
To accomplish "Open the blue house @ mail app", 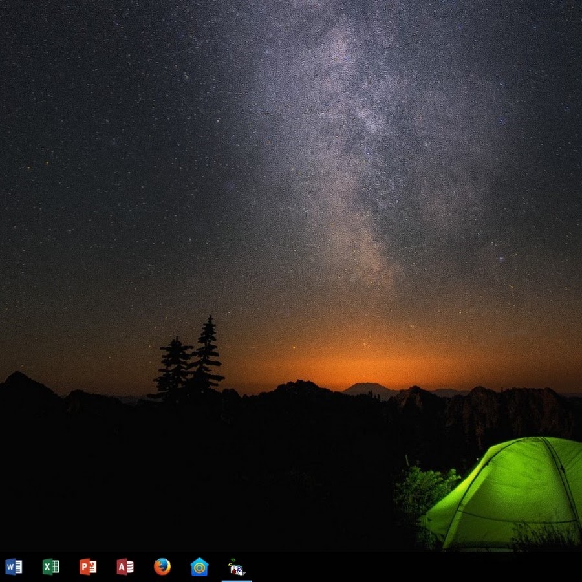I will pyautogui.click(x=199, y=566).
